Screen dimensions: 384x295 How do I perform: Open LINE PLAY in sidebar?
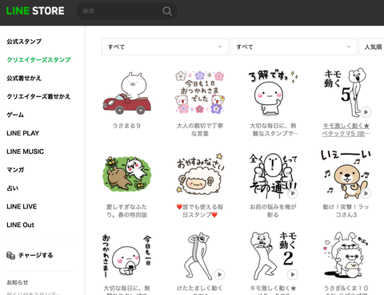23,133
